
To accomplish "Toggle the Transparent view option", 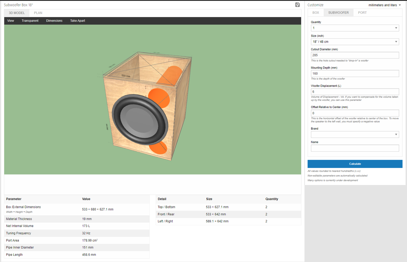I will [x=30, y=21].
